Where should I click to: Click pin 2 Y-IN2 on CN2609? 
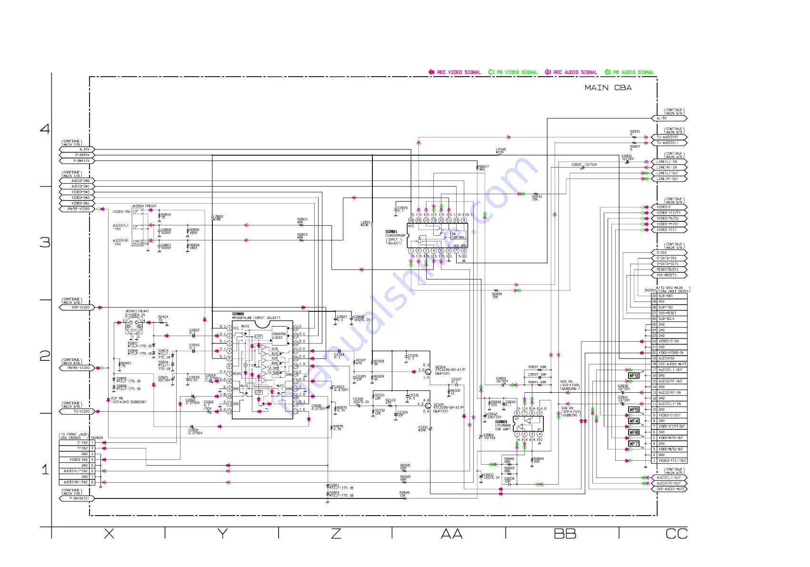coord(77,448)
